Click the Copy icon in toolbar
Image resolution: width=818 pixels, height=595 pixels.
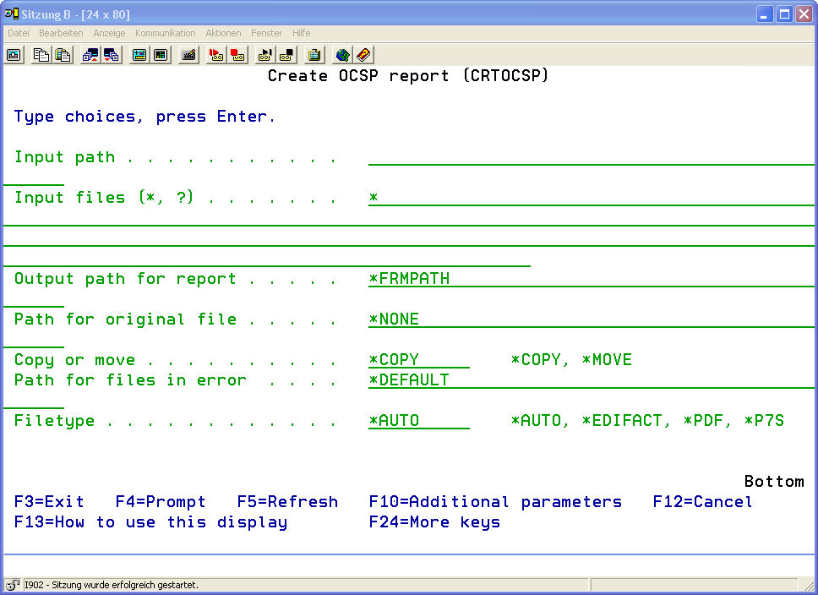41,55
